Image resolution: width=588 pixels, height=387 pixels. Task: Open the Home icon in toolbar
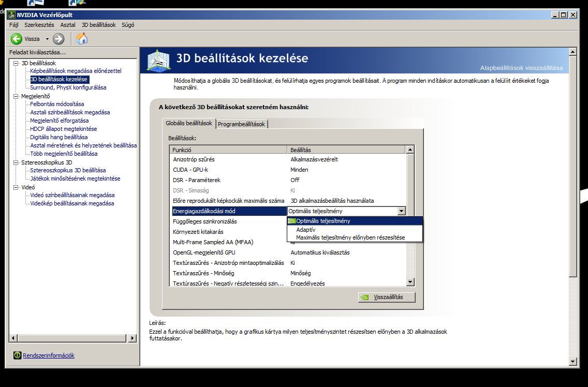tap(82, 39)
